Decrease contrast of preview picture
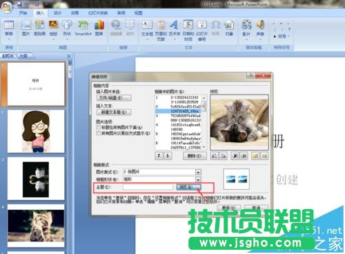This screenshot has height=254, width=345. point(244,156)
